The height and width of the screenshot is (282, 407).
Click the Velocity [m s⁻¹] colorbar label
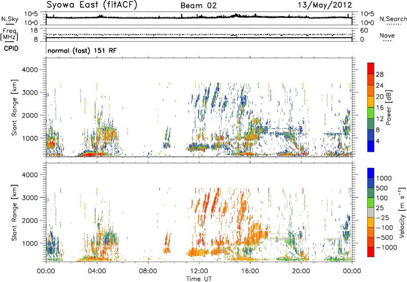(x=401, y=212)
